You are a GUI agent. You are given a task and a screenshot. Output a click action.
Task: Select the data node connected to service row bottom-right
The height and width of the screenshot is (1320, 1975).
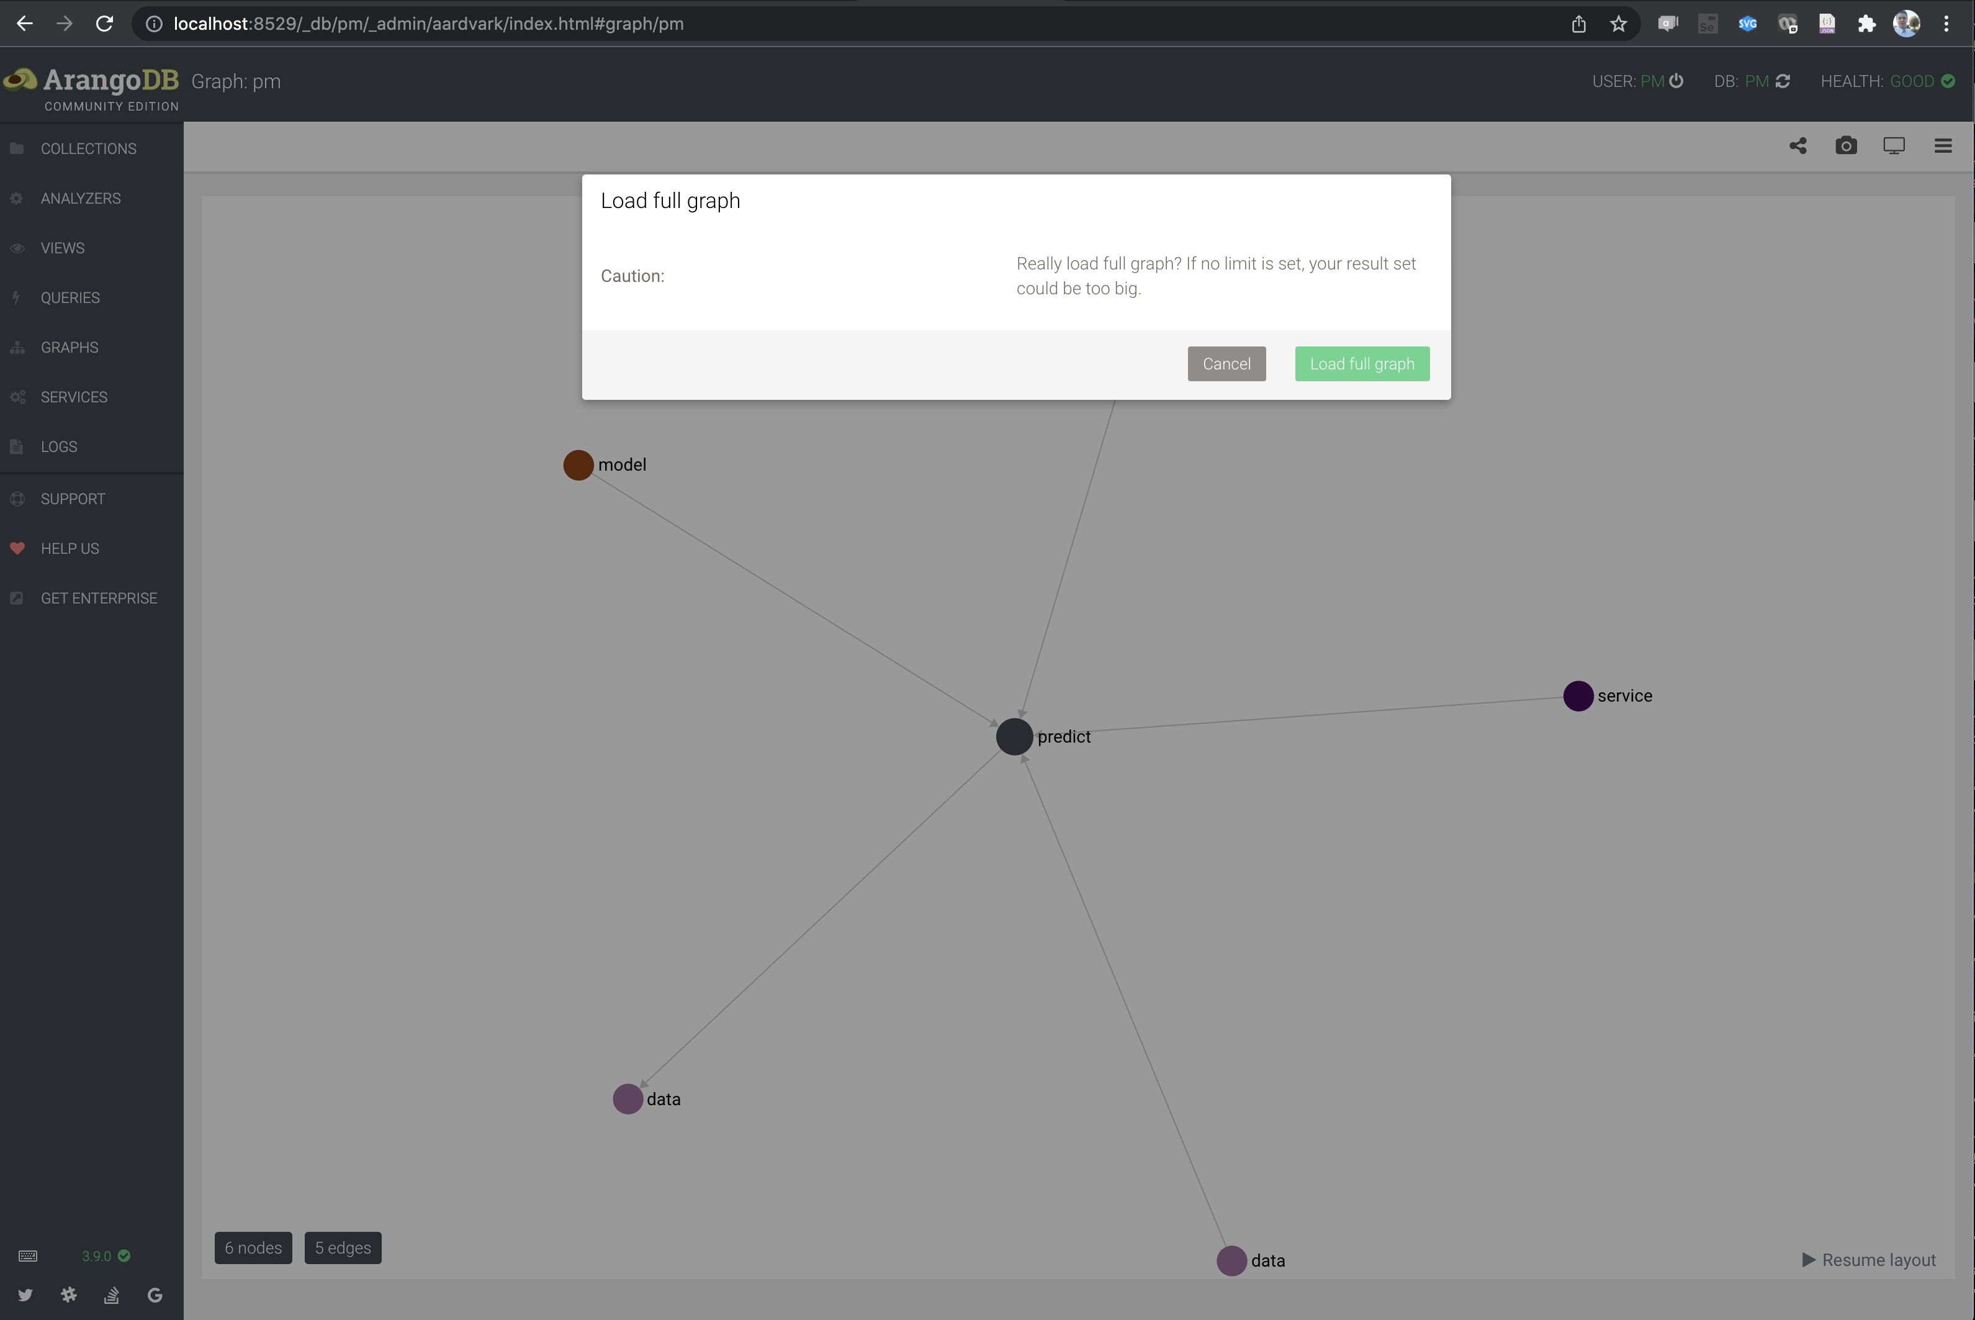(x=1231, y=1260)
